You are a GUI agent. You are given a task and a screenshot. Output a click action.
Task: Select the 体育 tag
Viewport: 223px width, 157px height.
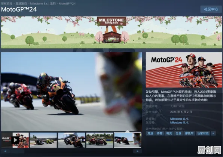(159, 133)
